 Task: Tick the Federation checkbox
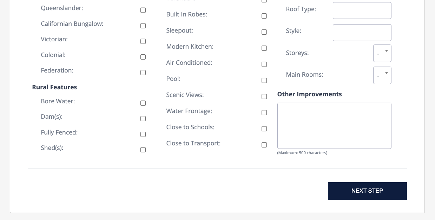(x=143, y=73)
